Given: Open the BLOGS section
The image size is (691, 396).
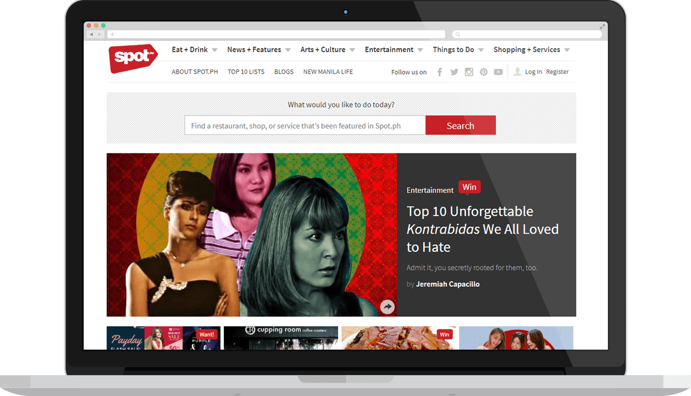Looking at the screenshot, I should pos(284,72).
